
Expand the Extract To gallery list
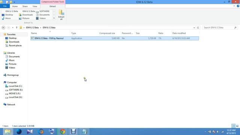tap(54, 18)
